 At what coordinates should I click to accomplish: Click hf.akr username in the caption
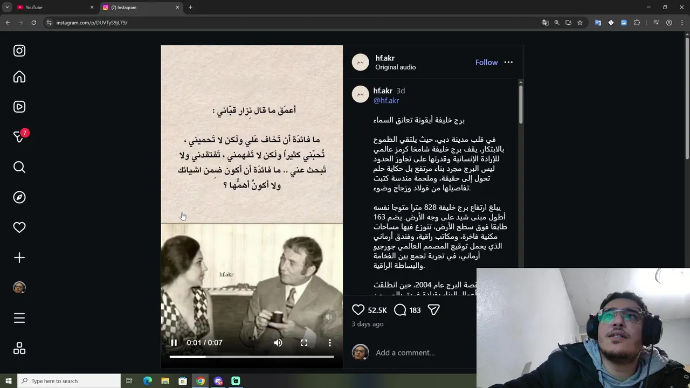coord(383,91)
